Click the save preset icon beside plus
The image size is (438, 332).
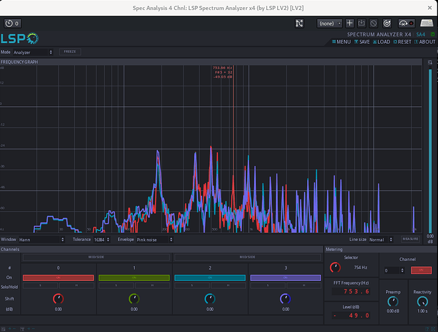(362, 23)
